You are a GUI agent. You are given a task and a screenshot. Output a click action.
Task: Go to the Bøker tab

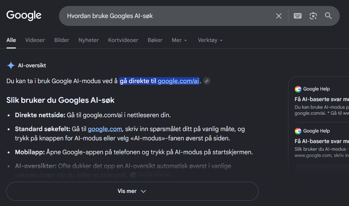(x=155, y=40)
